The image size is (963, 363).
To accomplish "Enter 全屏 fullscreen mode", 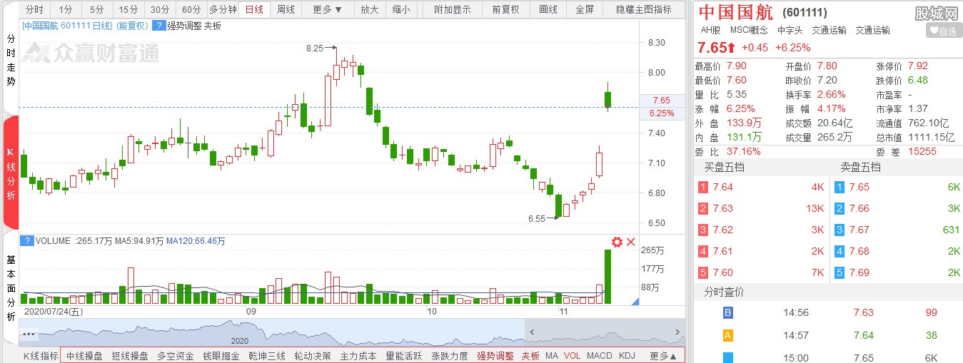I will coord(584,10).
